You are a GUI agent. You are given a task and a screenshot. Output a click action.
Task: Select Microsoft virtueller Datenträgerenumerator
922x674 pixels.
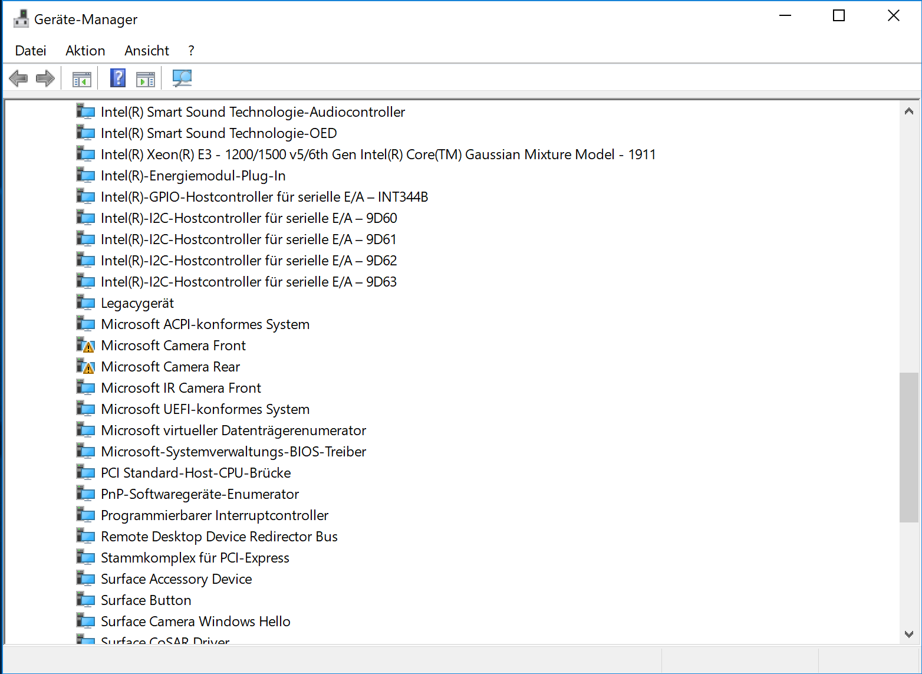233,430
